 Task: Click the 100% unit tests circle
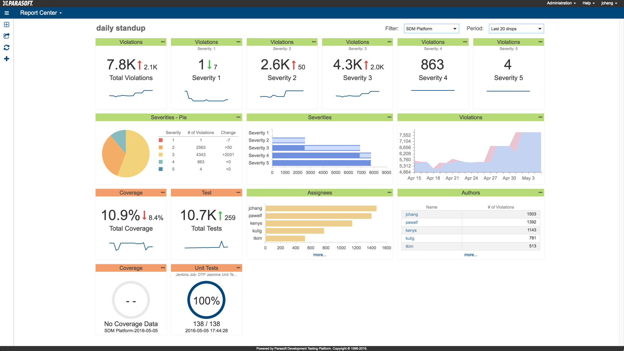coord(206,300)
